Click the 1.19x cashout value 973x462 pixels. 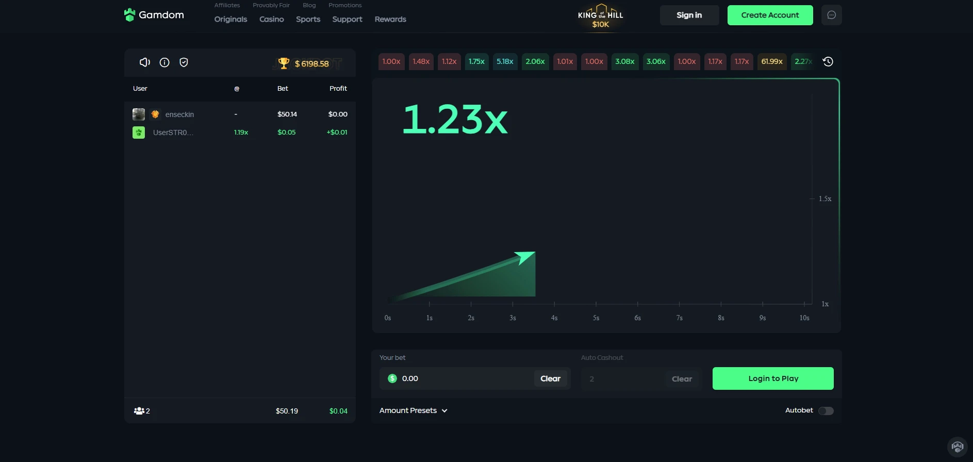241,133
